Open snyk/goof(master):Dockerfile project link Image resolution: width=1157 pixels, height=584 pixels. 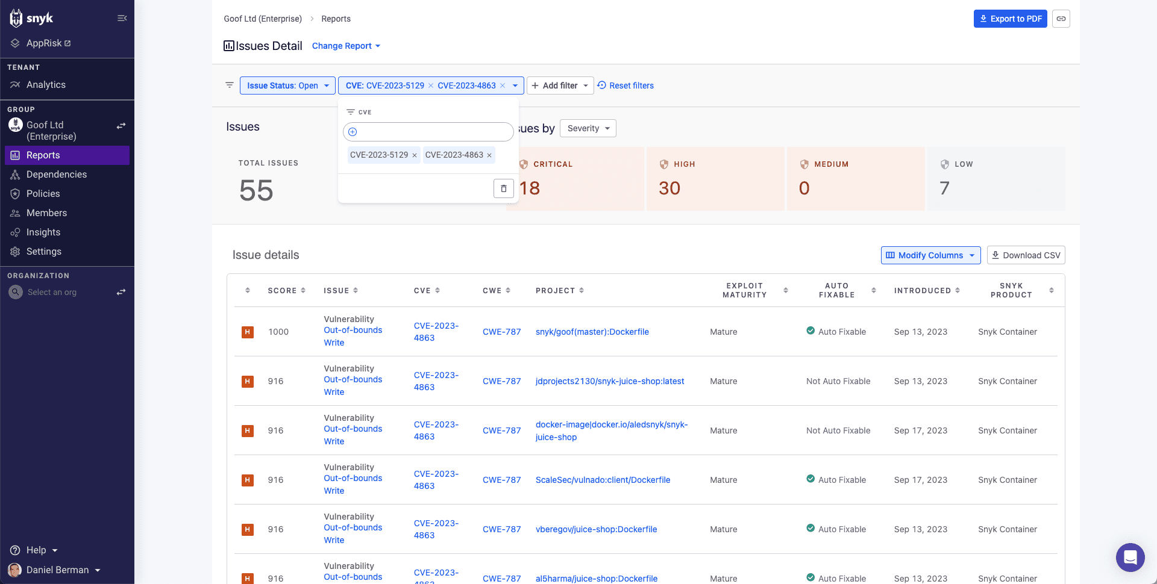pos(592,332)
